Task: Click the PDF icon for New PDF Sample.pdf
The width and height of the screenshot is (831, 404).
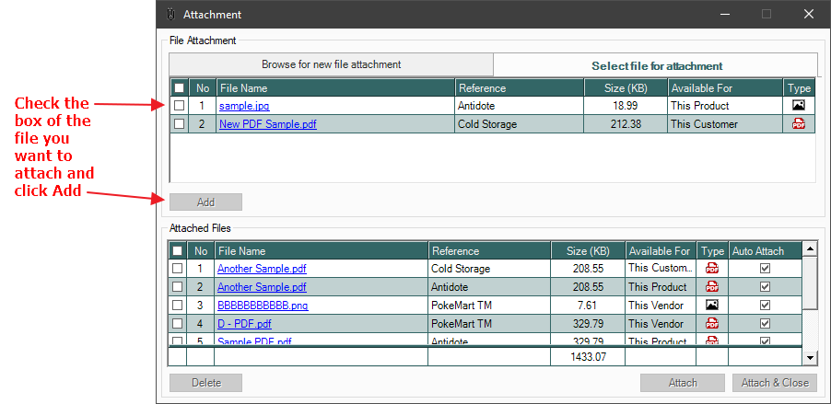Action: tap(799, 124)
